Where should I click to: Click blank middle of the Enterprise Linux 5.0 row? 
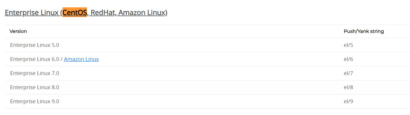coord(200,45)
